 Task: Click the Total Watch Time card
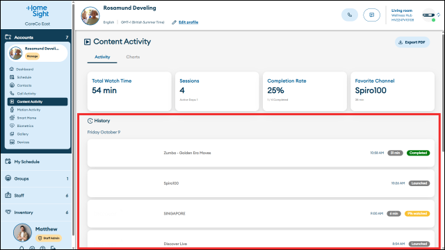[129, 91]
